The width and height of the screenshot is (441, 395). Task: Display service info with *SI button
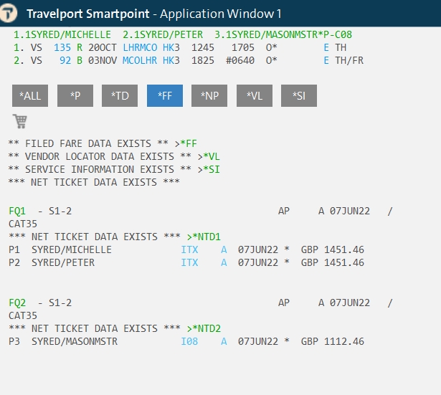pyautogui.click(x=299, y=95)
